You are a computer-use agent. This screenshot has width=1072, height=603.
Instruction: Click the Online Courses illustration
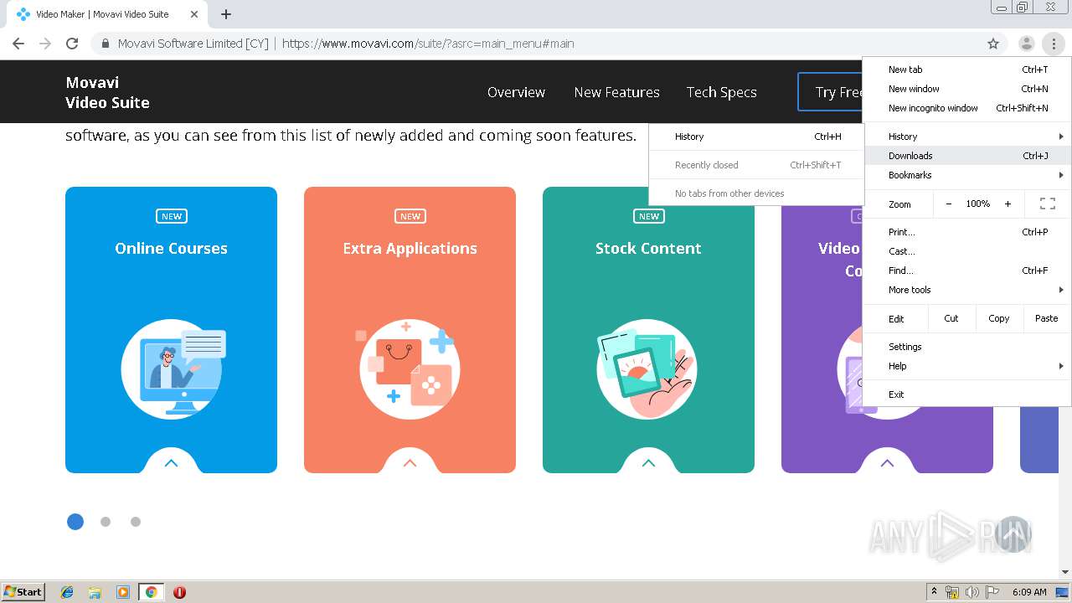172,368
